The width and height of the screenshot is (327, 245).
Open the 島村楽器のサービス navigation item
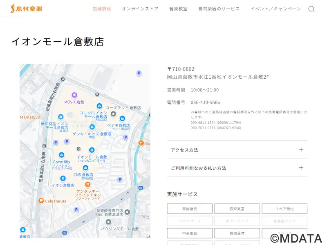(219, 9)
